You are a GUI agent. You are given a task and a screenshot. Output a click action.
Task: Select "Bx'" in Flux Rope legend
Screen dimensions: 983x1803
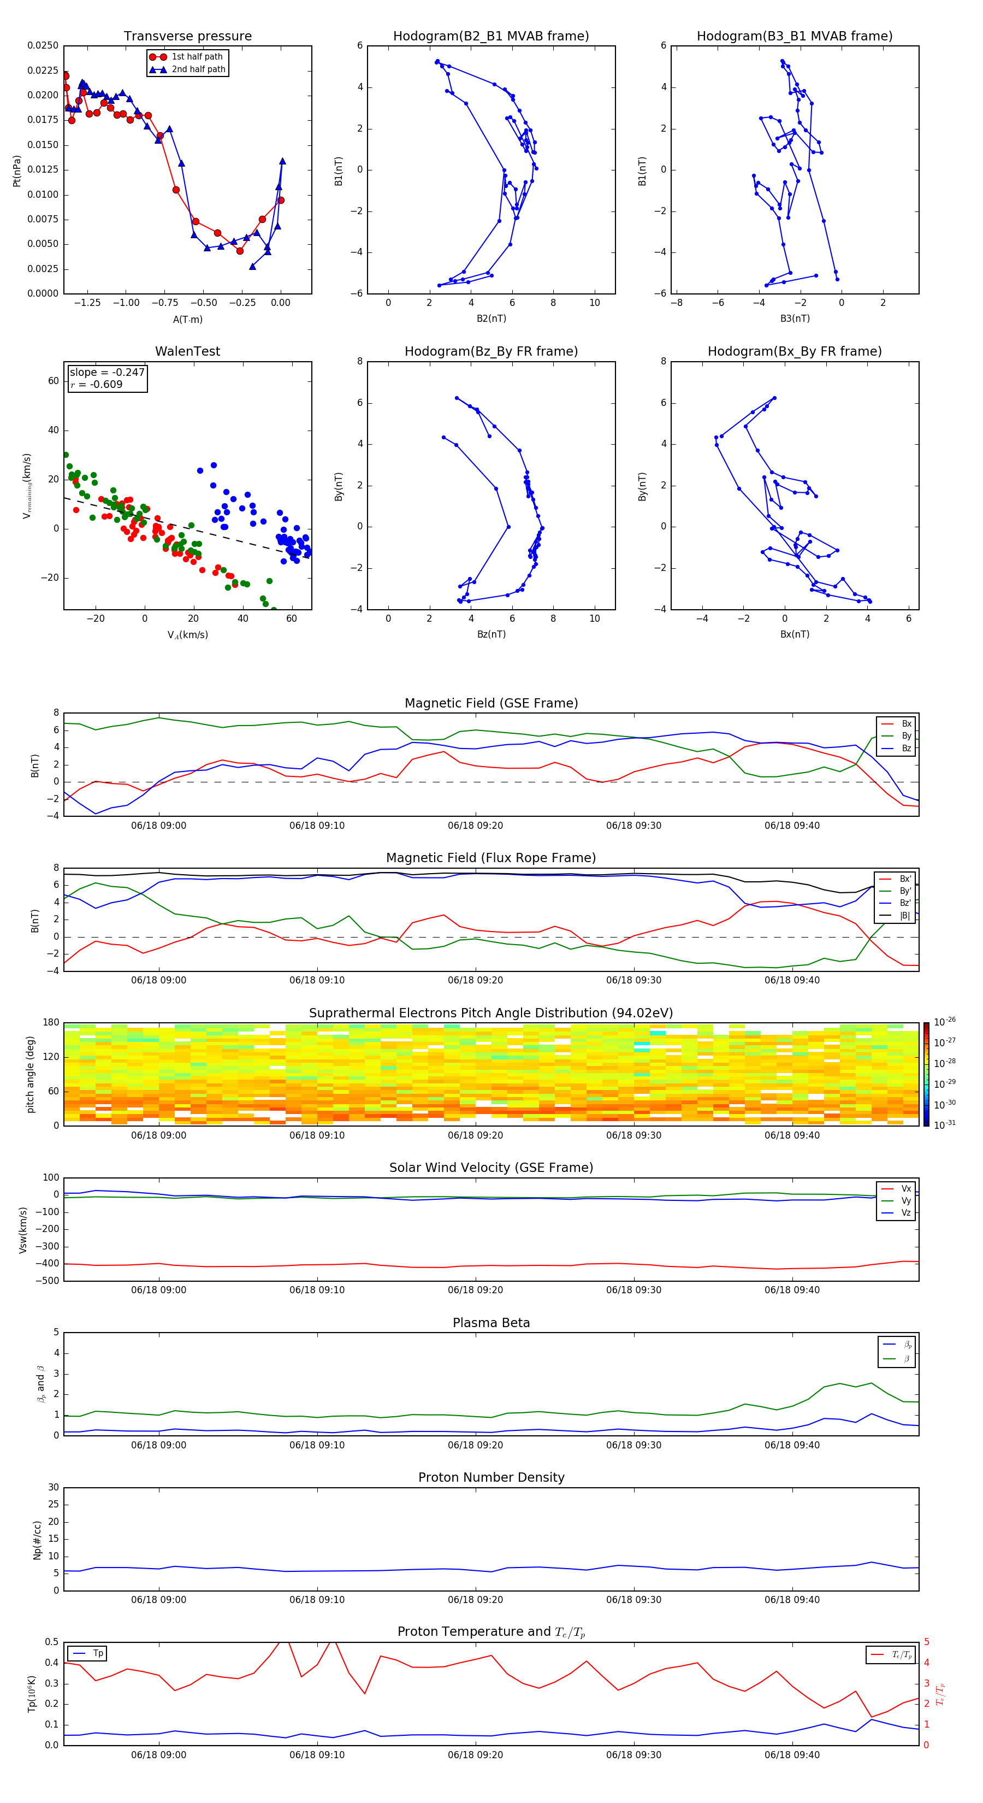click(x=896, y=879)
